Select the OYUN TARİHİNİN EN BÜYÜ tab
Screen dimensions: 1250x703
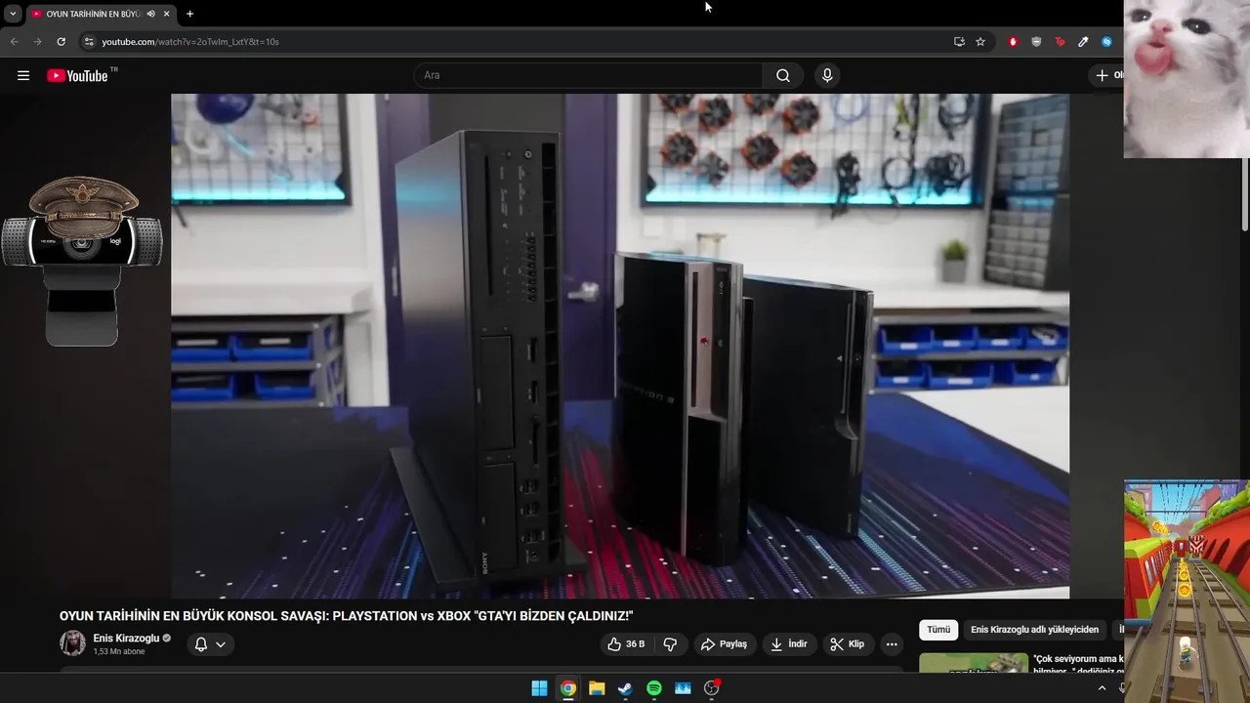point(93,14)
